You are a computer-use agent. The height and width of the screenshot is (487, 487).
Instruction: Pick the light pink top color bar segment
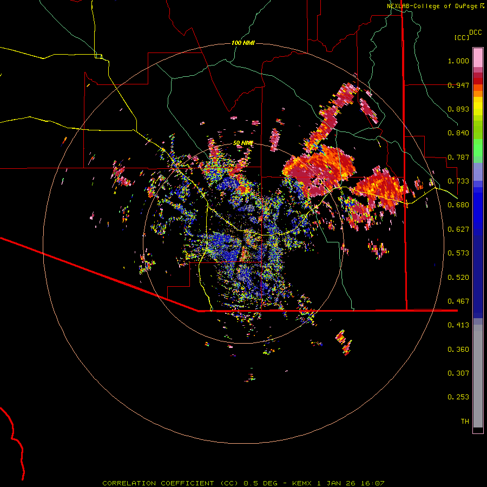click(x=478, y=58)
